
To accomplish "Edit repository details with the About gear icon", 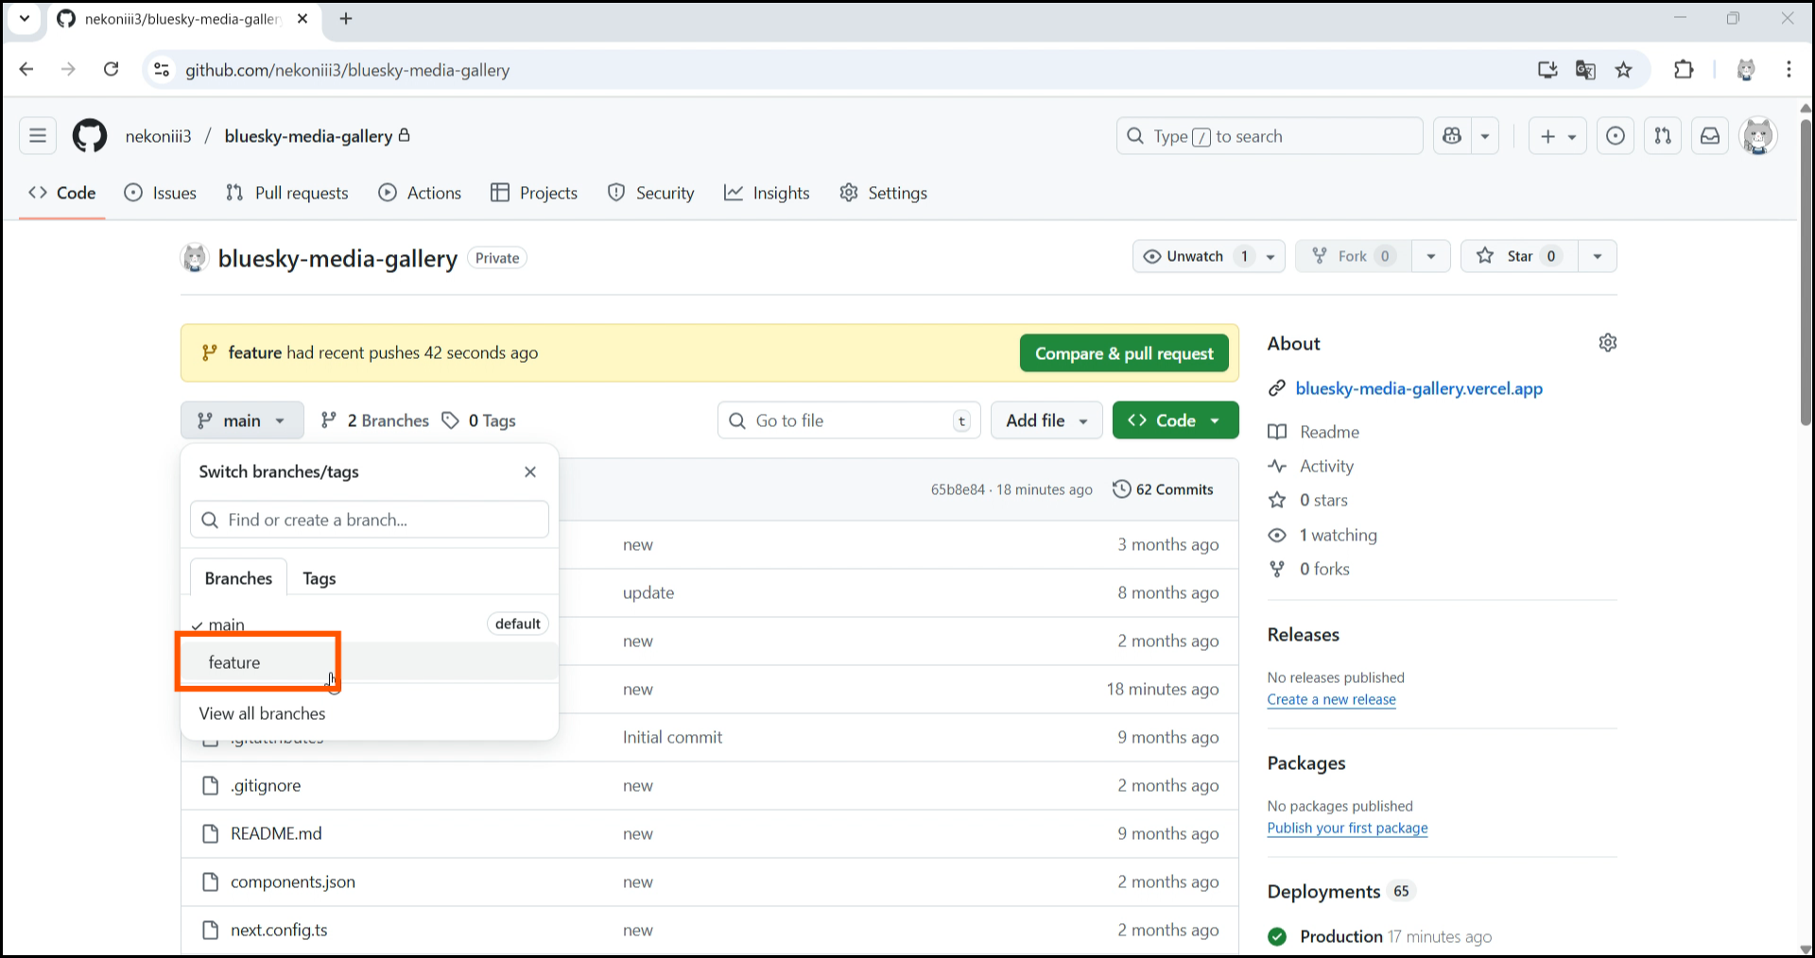I will point(1608,343).
